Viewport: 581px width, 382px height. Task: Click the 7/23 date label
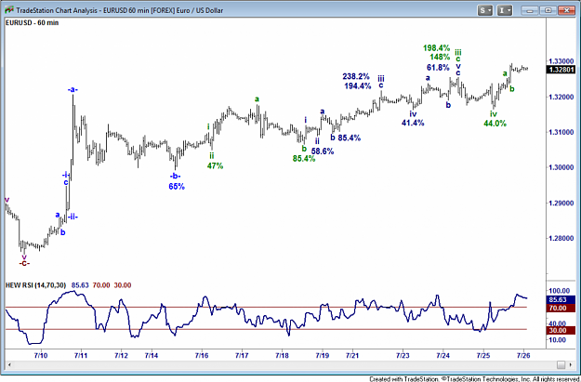tap(403, 355)
